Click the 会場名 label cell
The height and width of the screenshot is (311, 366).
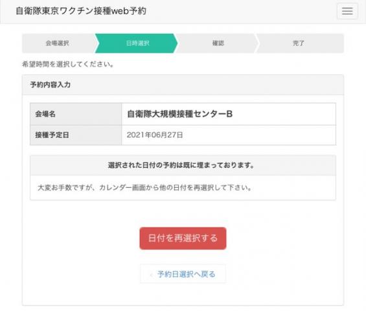pyautogui.click(x=76, y=114)
